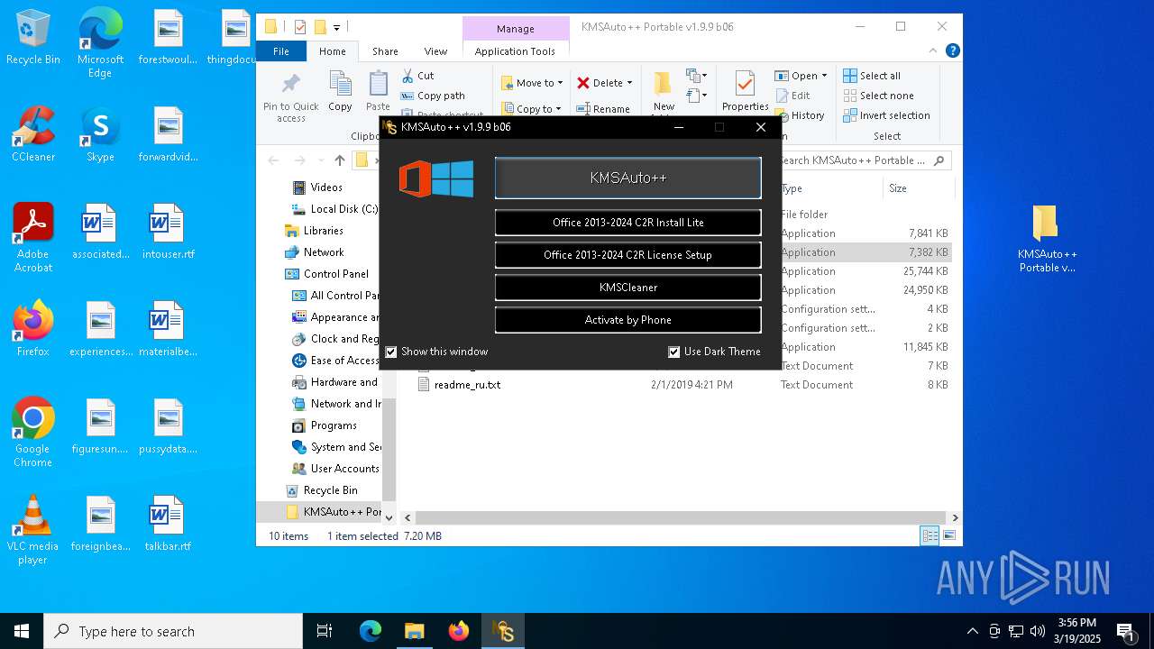Click Select none in ribbon

[x=878, y=96]
